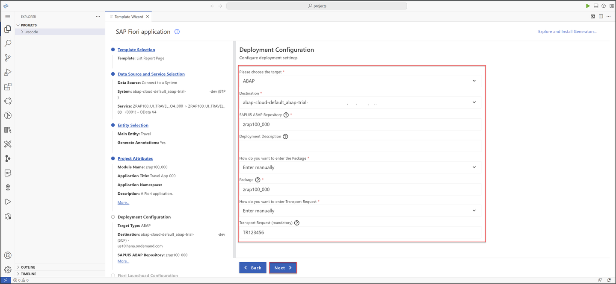Close the Template Wizard tab
This screenshot has width=616, height=284.
click(x=148, y=17)
